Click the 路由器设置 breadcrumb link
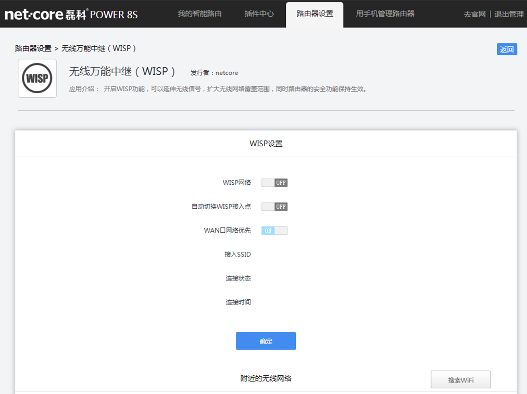 29,48
